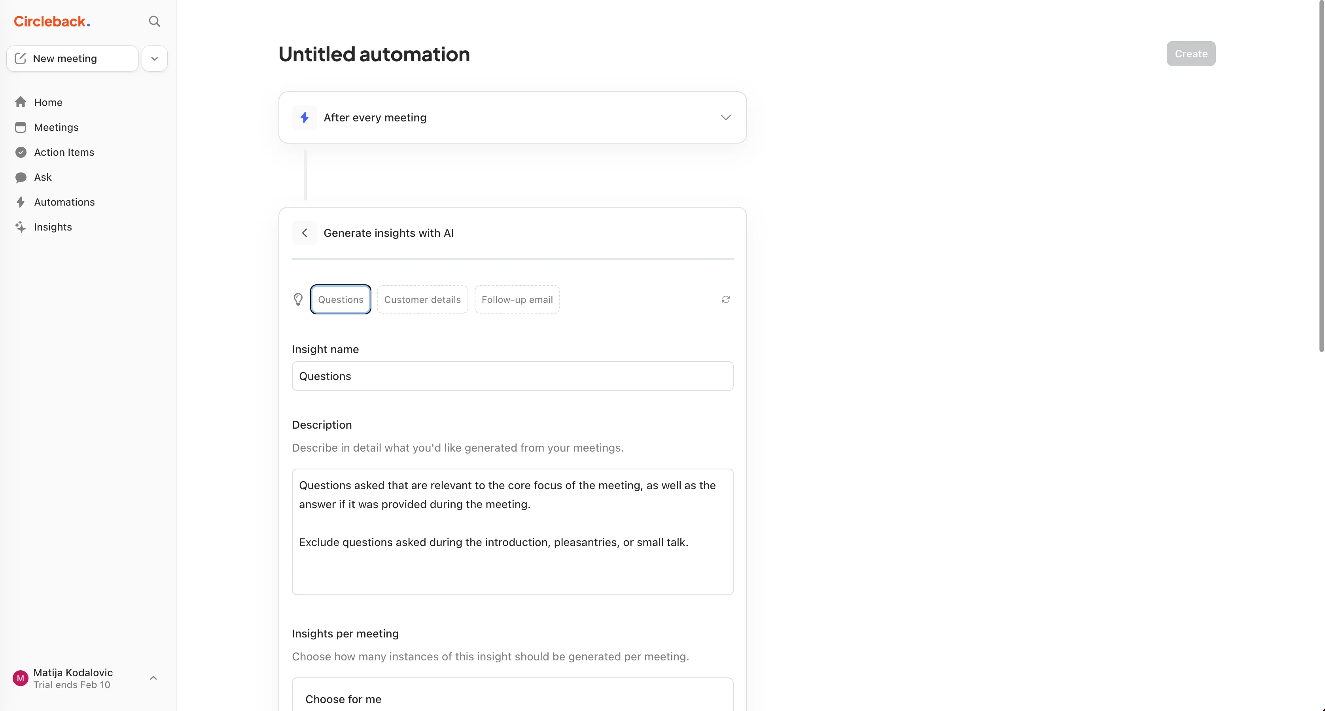Go to Action Items in sidebar
The height and width of the screenshot is (711, 1325).
click(x=64, y=152)
